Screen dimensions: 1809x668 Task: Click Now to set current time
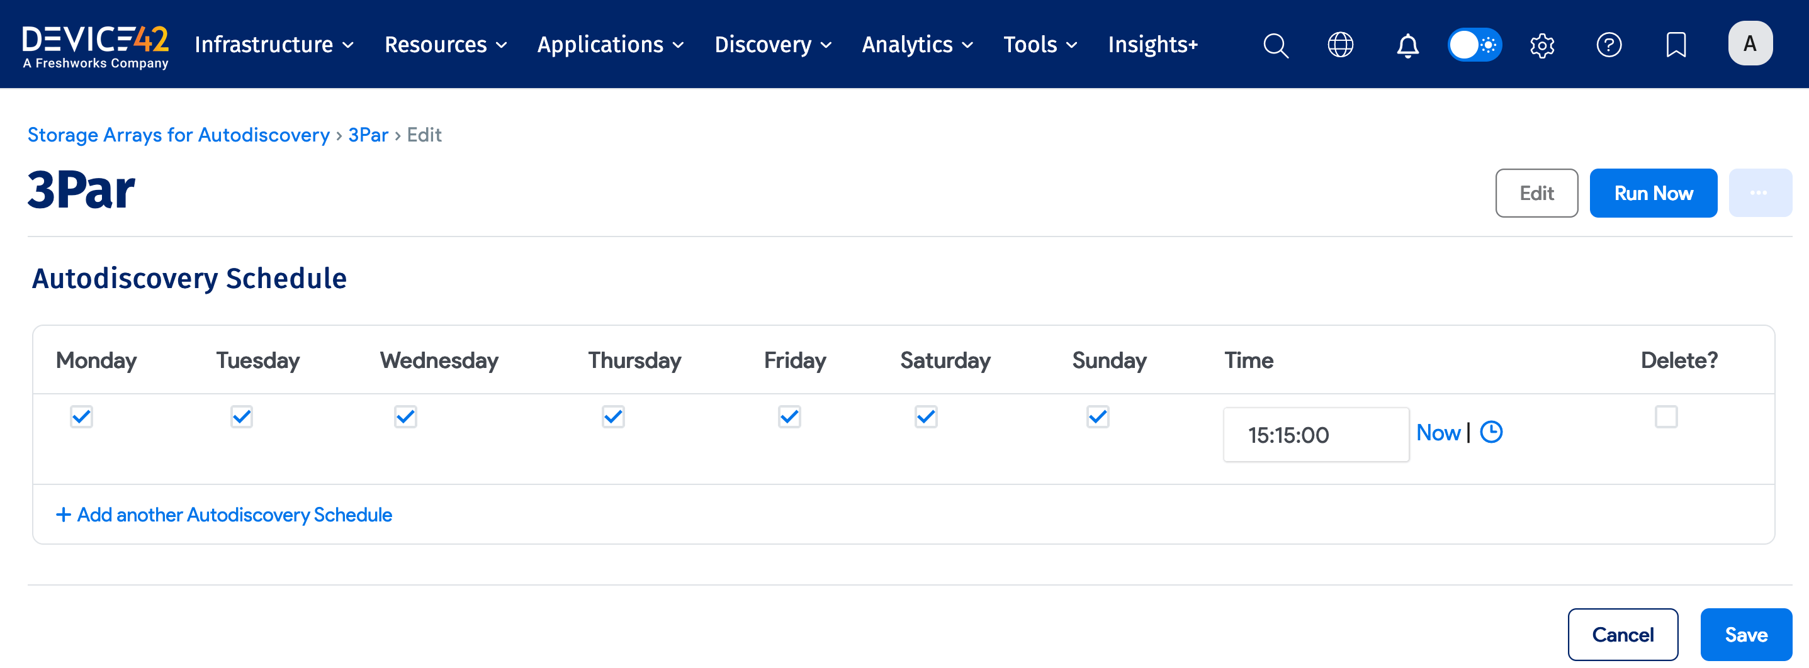(1438, 432)
